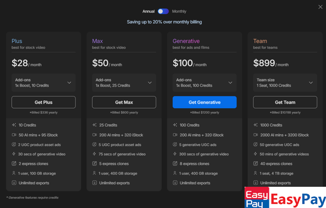Click the unlimited exports download icon in Generative plan

click(x=175, y=183)
